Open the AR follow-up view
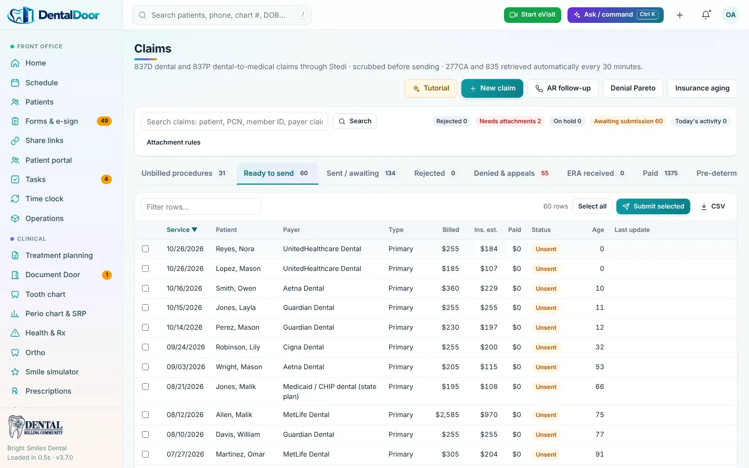This screenshot has width=749, height=468. click(563, 88)
